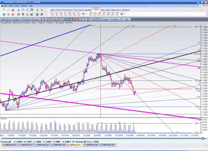Click the Data Show button

tap(6, 20)
